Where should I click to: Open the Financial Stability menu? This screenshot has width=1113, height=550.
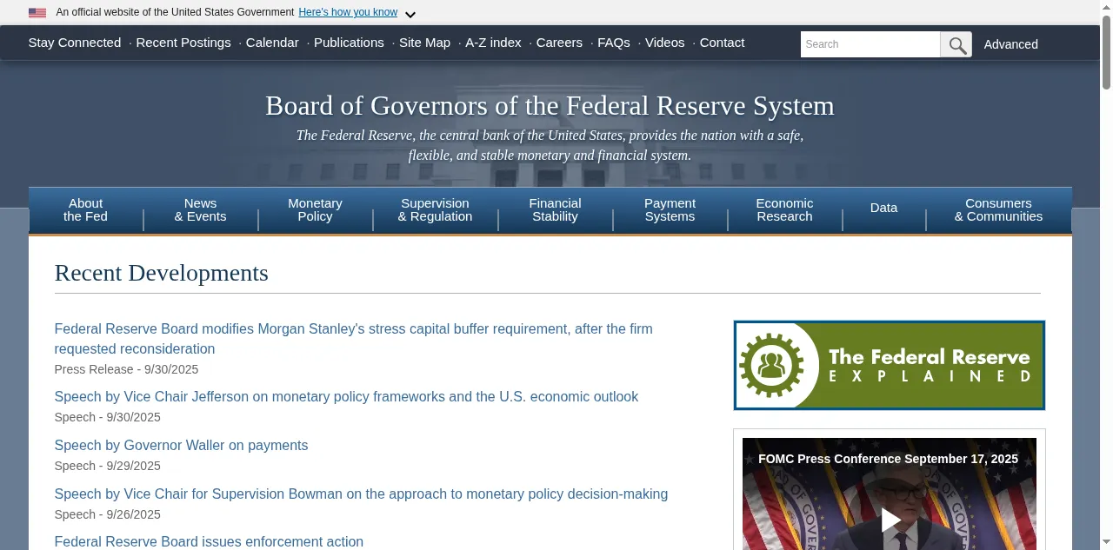[x=555, y=209]
